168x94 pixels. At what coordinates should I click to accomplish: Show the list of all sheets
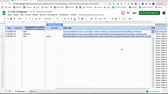click(9, 91)
